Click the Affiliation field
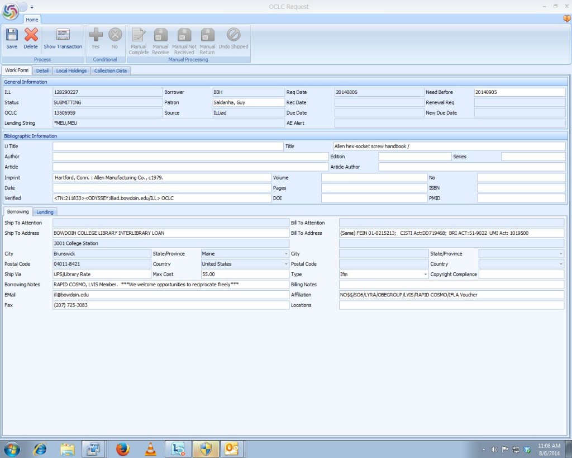 point(451,294)
